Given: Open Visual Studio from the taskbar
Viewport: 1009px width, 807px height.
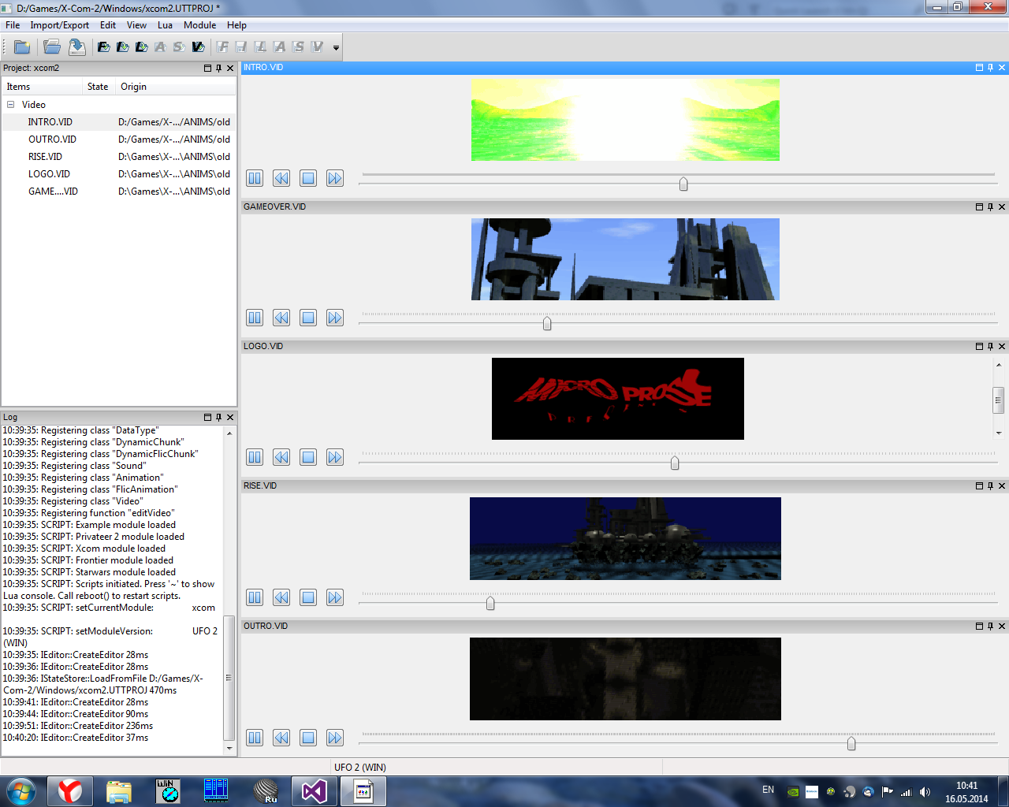Looking at the screenshot, I should pos(314,790).
